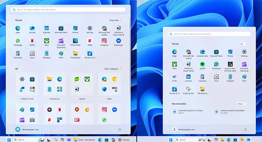This screenshot has width=262, height=142.
Task: Click the Search box on right taskbar
Action: pos(190,140)
